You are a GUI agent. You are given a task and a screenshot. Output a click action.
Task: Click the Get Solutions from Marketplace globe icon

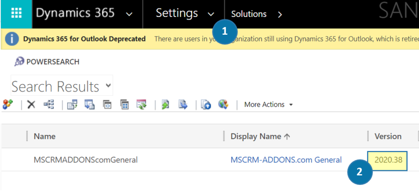tap(223, 104)
